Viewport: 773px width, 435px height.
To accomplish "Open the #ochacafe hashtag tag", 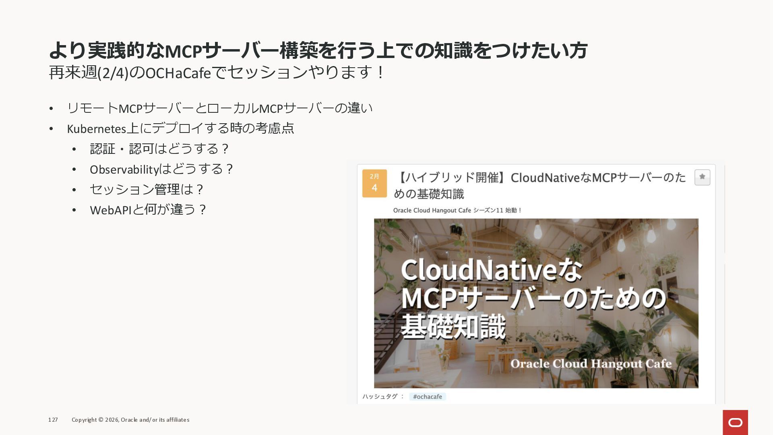I will pos(428,397).
